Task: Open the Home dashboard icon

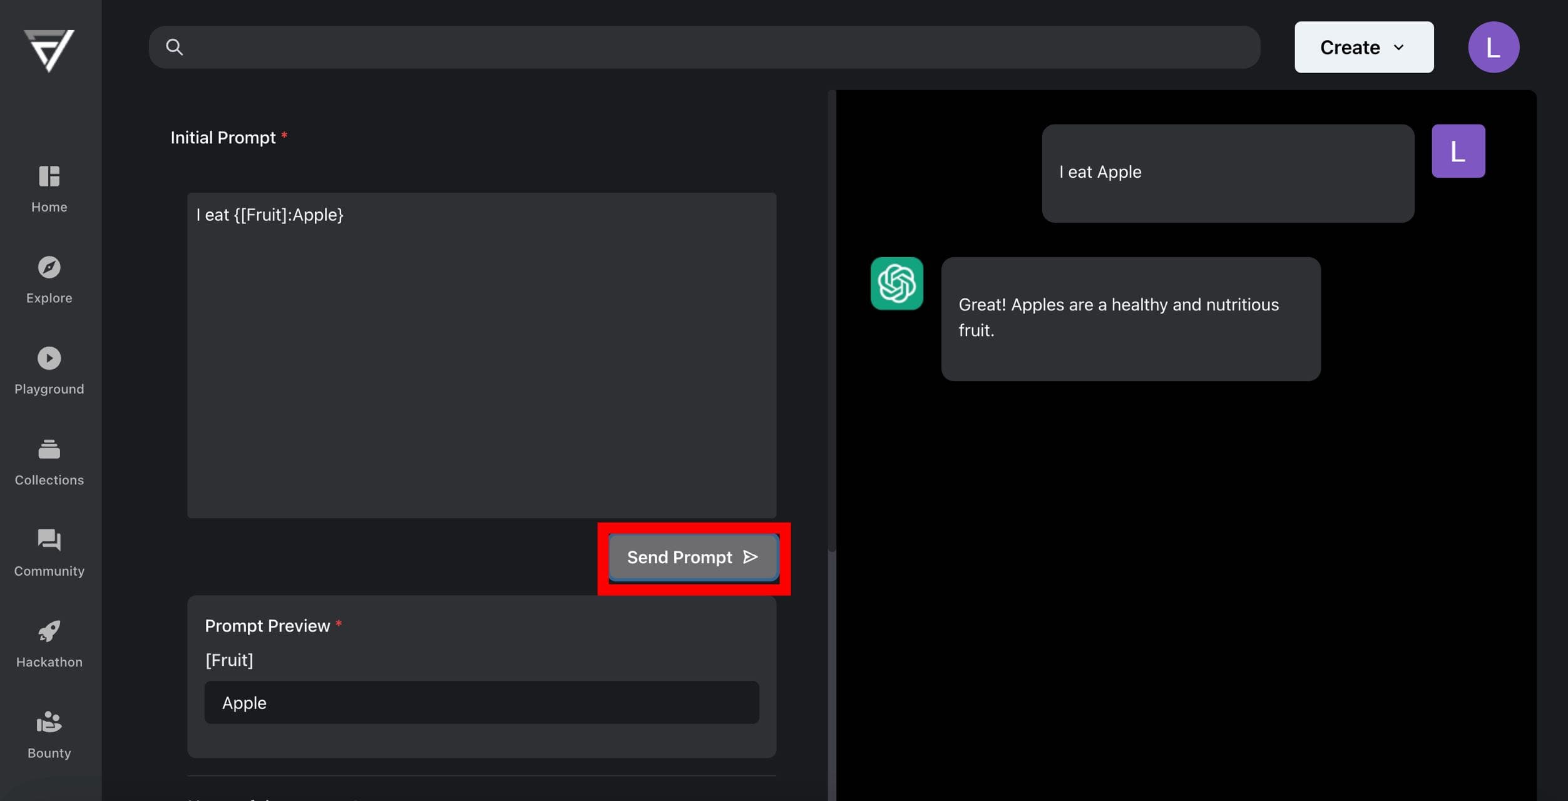Action: tap(49, 176)
